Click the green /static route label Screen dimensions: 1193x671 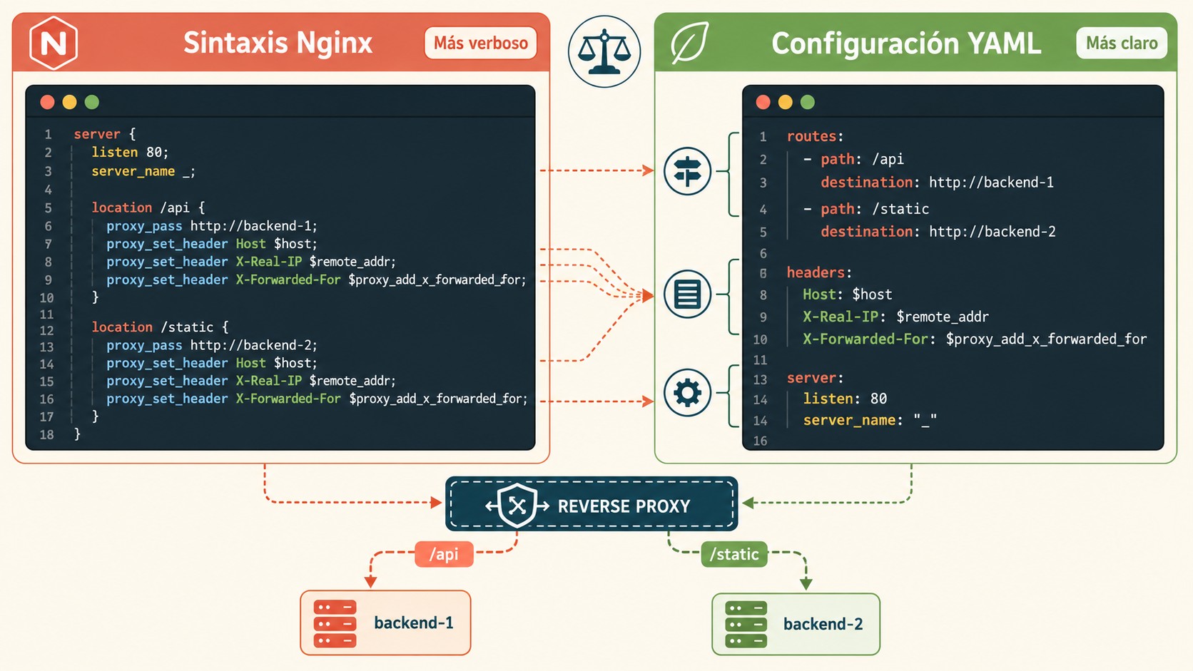[734, 554]
